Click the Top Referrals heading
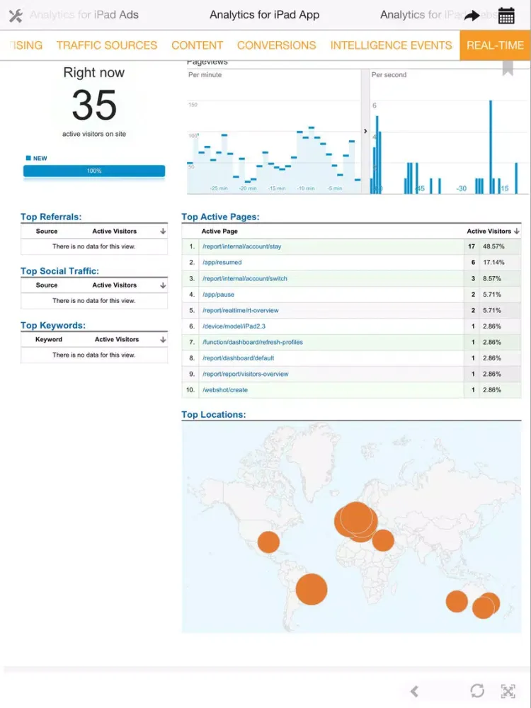 pyautogui.click(x=51, y=217)
